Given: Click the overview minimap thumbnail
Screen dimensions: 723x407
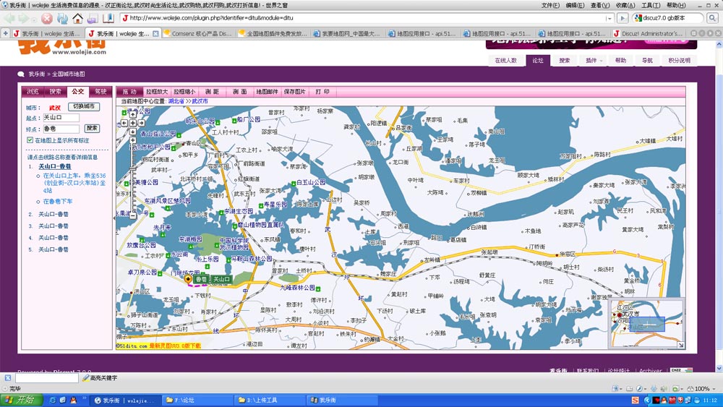Looking at the screenshot, I should pyautogui.click(x=646, y=323).
